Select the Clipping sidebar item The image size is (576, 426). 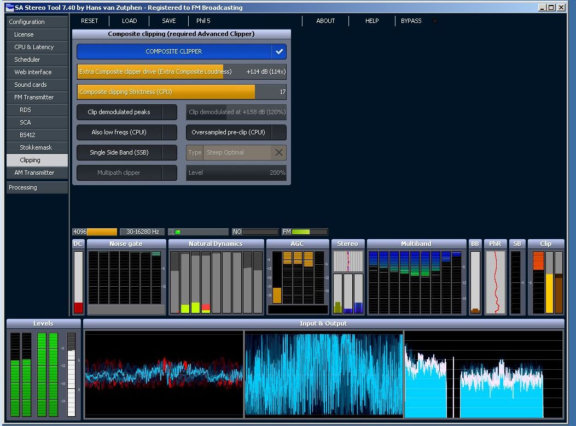37,160
